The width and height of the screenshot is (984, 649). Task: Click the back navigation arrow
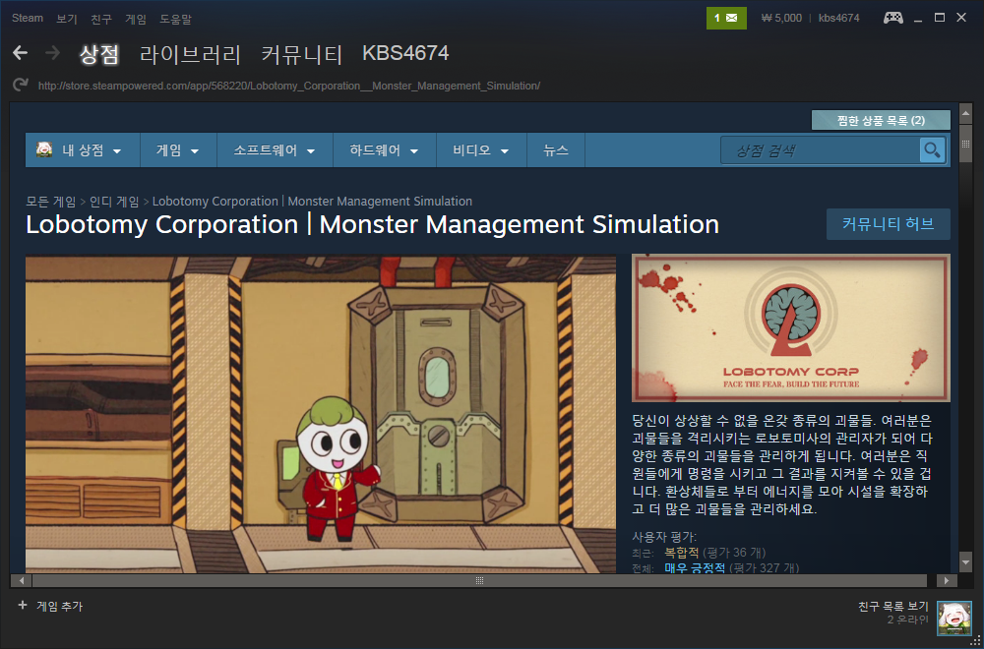[x=20, y=53]
